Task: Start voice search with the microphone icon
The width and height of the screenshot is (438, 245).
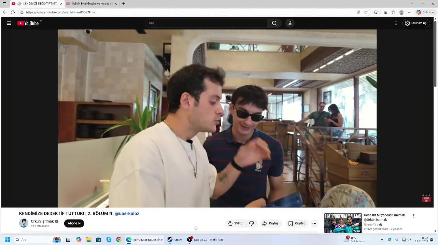Action: [290, 23]
